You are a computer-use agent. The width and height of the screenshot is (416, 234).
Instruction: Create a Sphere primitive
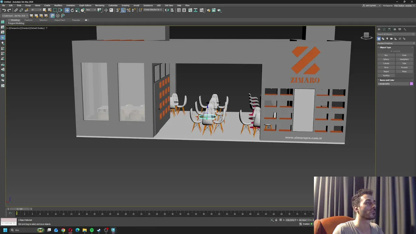point(386,59)
